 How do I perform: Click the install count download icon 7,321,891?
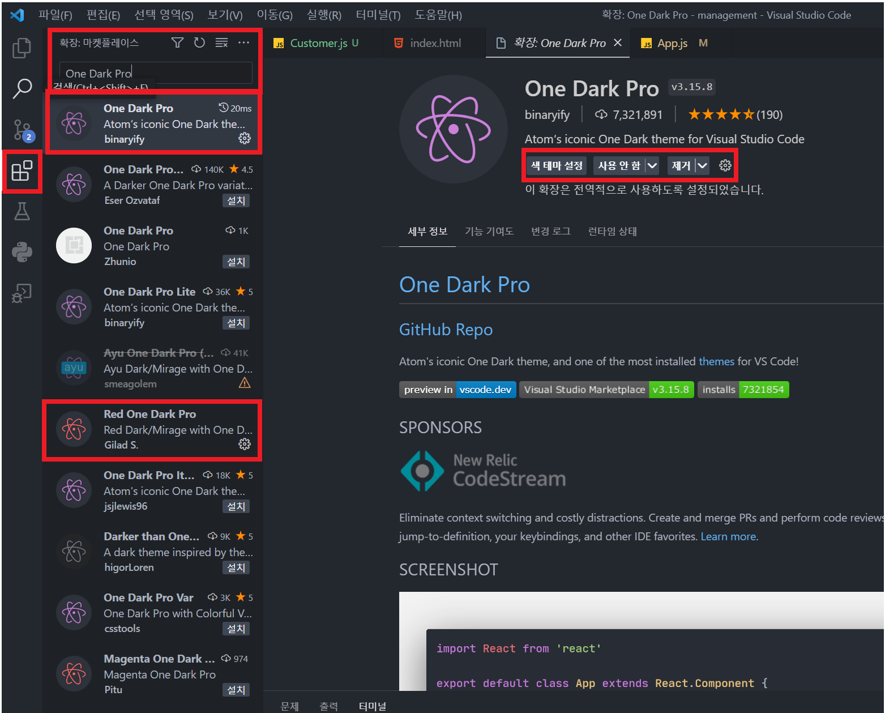[601, 115]
